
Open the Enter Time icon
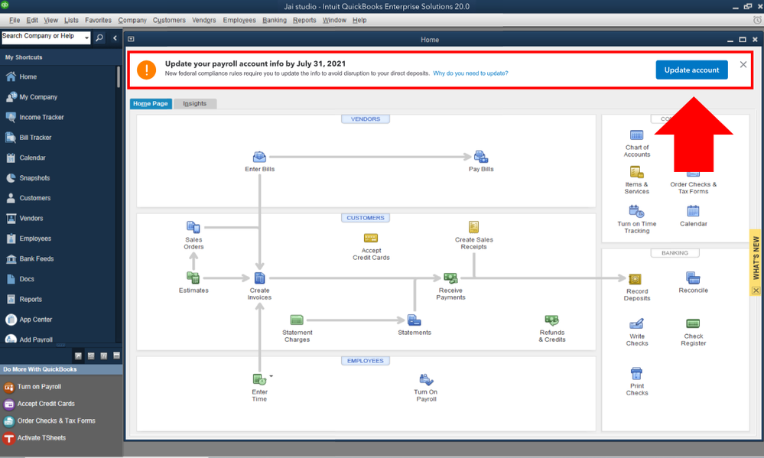[259, 379]
